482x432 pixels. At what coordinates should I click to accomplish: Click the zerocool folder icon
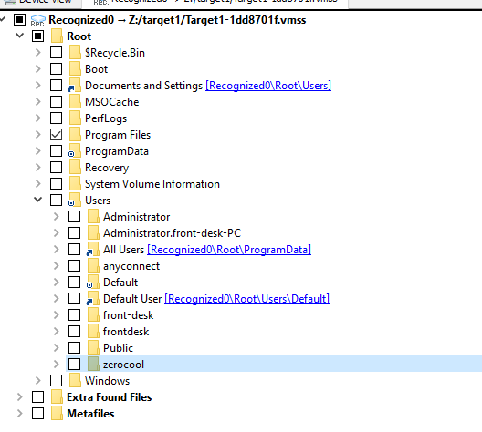[93, 365]
